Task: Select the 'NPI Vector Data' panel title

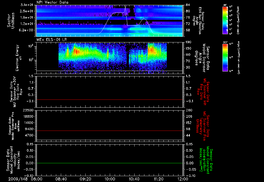Action: click(x=52, y=2)
